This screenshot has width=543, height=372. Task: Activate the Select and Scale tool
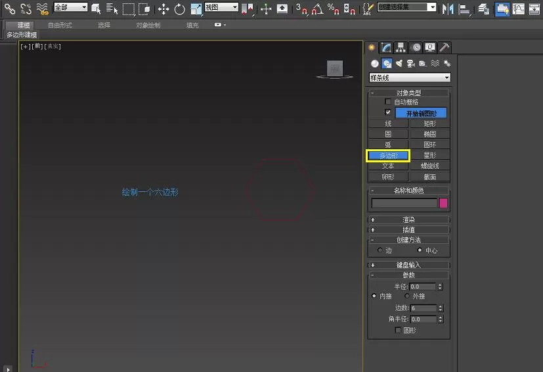pyautogui.click(x=196, y=9)
